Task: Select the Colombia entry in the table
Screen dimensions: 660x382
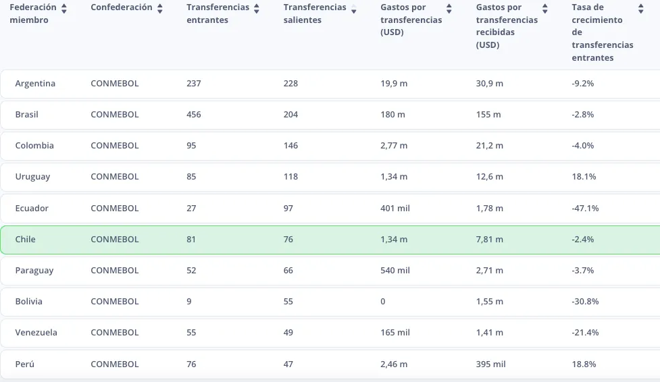Action: 34,146
